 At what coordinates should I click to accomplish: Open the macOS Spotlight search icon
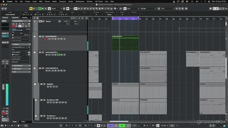(x=205, y=1)
